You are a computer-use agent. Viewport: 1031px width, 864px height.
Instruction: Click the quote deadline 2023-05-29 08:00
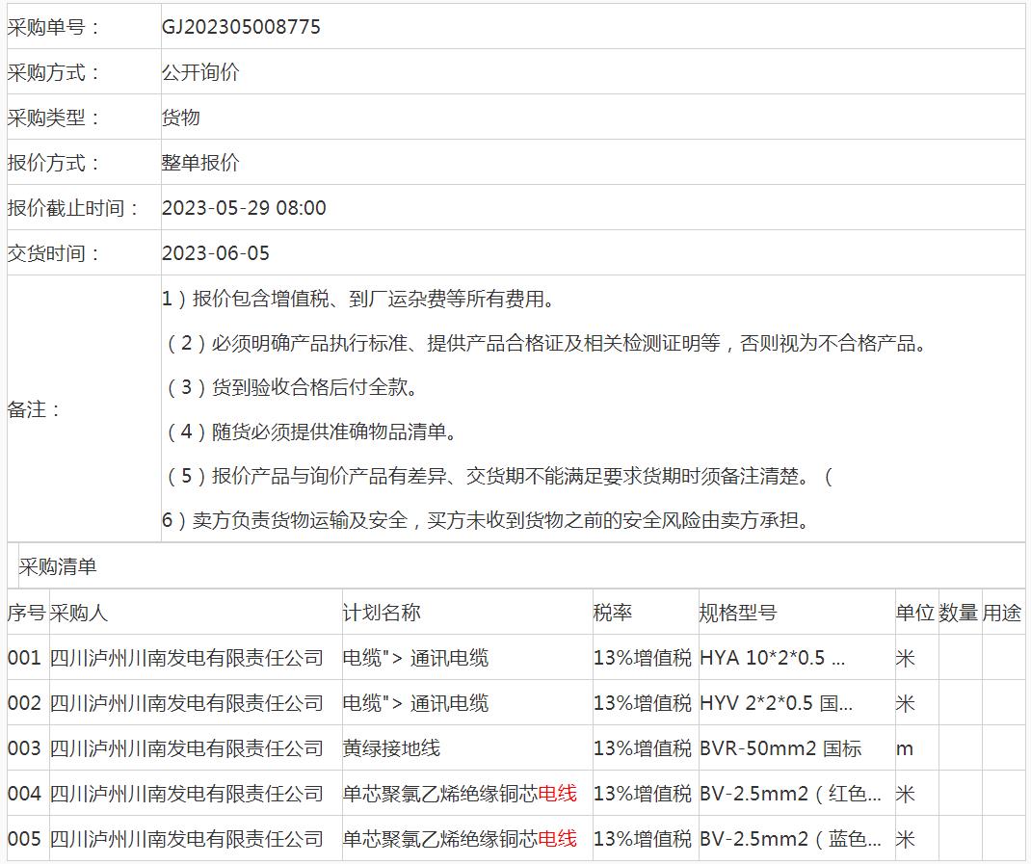tap(244, 208)
